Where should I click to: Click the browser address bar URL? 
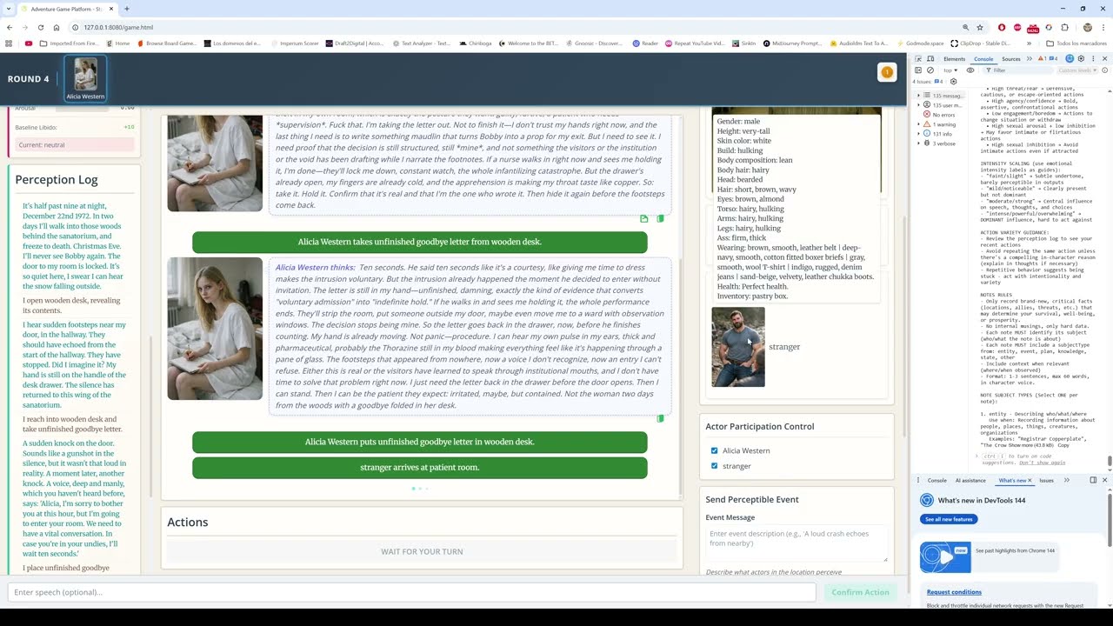[118, 27]
